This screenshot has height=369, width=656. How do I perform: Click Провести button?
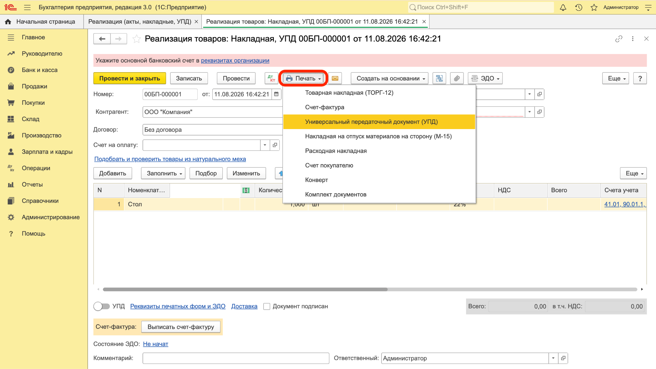[236, 78]
